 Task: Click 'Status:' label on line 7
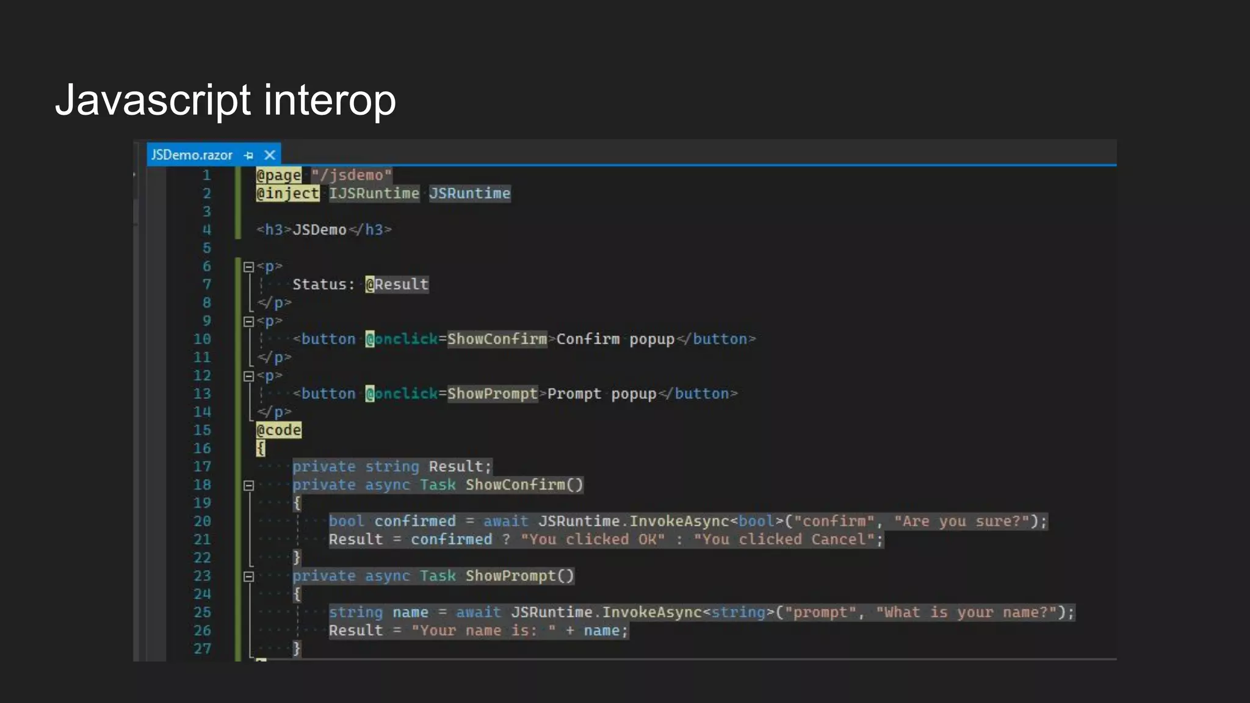(323, 285)
